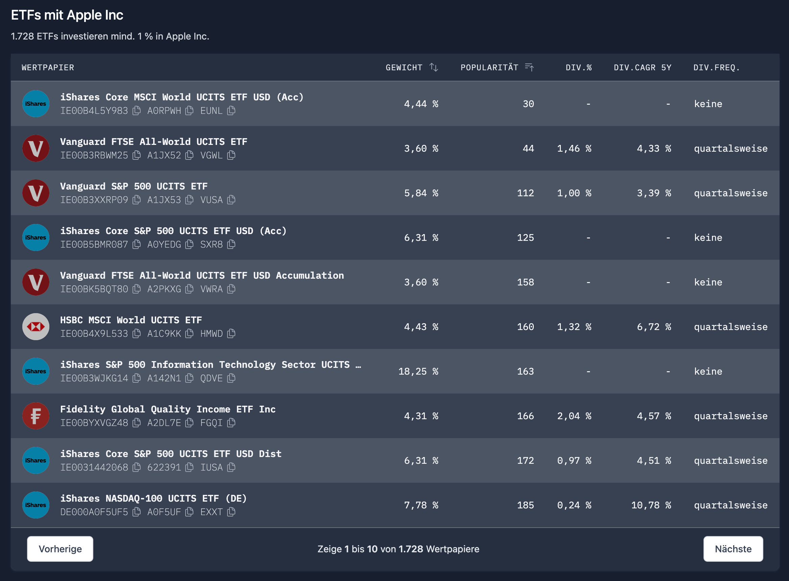Image resolution: width=789 pixels, height=581 pixels.
Task: Copy ticker HMWD of HSBC MSCI World
Action: coord(232,333)
